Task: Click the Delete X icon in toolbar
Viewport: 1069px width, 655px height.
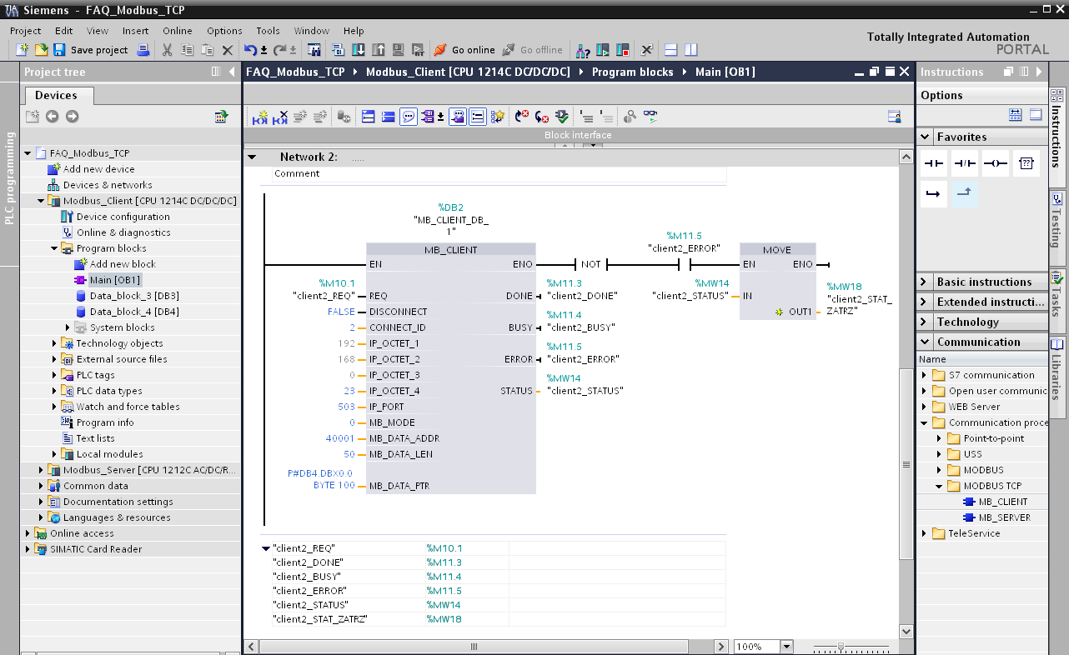Action: (x=227, y=50)
